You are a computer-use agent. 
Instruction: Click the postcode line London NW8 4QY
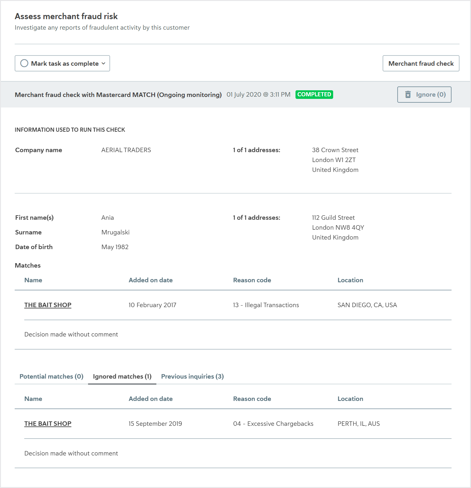(338, 227)
